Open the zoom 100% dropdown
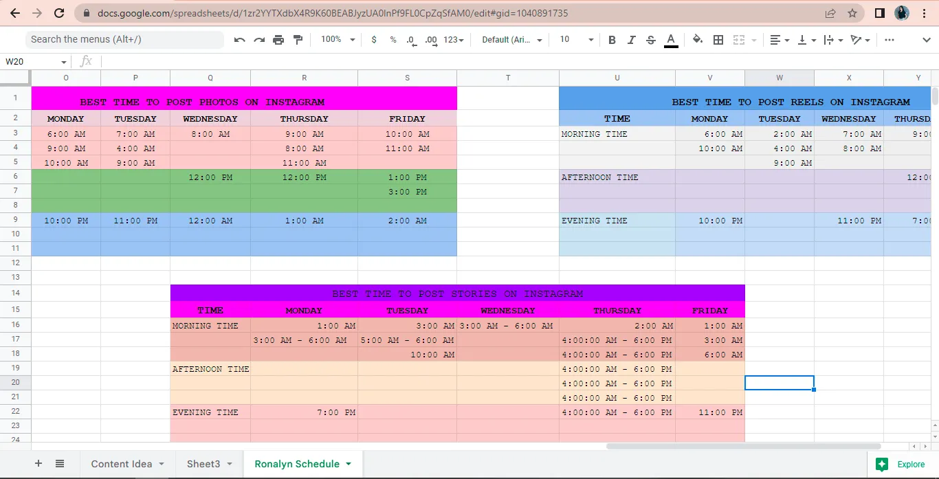939x479 pixels. (338, 40)
